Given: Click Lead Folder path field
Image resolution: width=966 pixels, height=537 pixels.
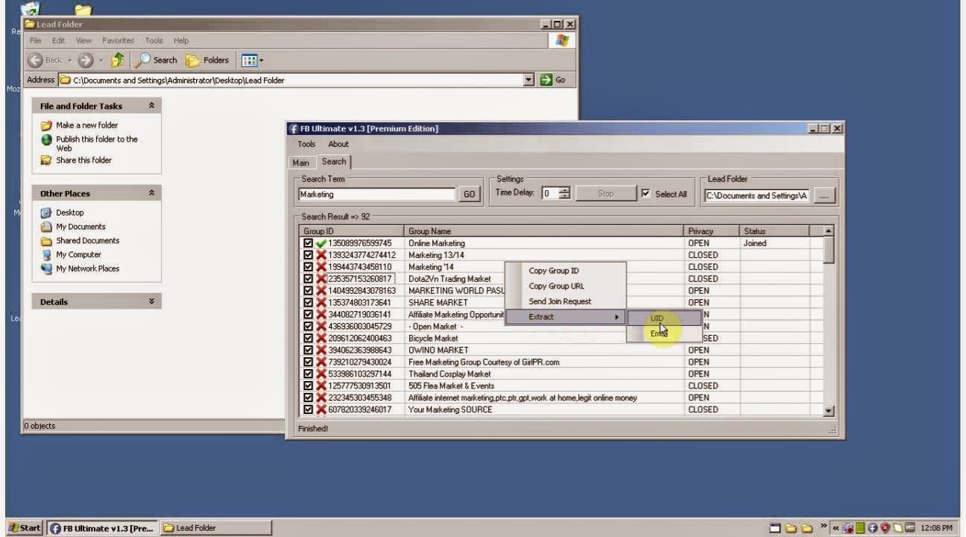Looking at the screenshot, I should point(757,195).
